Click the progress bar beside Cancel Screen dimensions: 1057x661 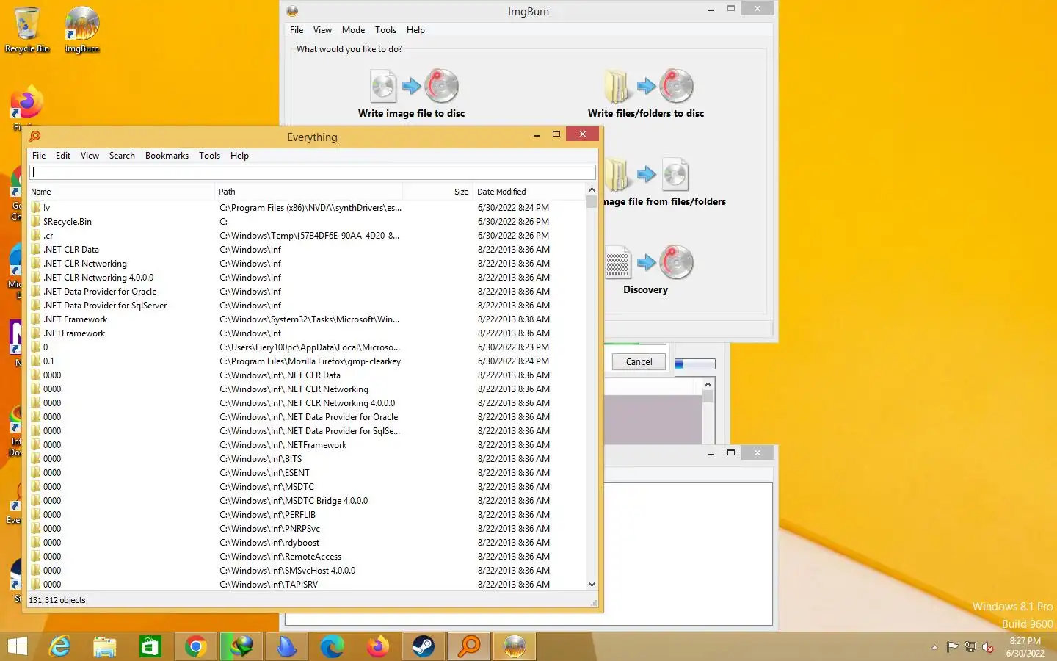[x=694, y=364]
